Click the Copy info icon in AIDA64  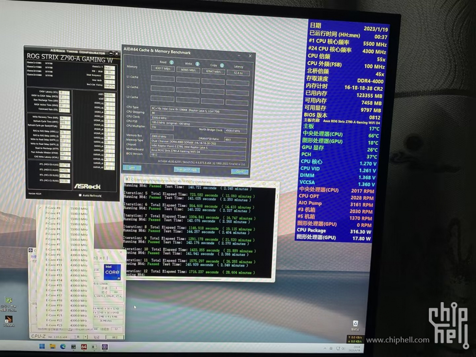click(222, 65)
